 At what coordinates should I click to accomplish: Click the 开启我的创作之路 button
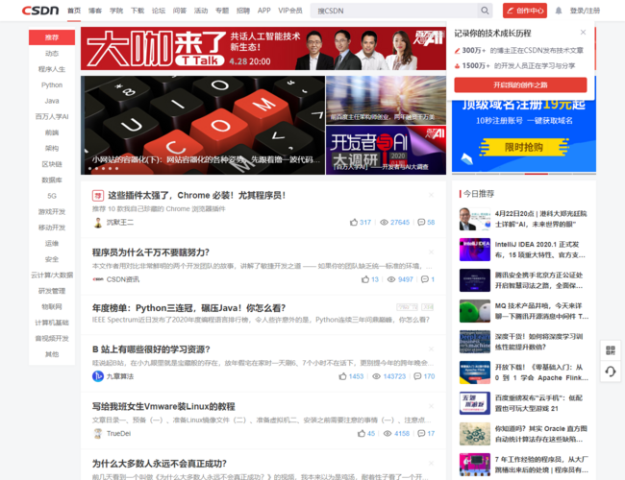pos(520,84)
